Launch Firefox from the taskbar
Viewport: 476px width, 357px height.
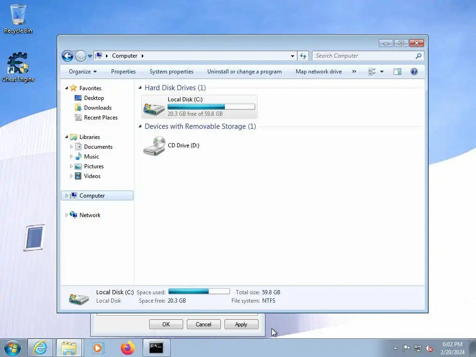(x=127, y=348)
